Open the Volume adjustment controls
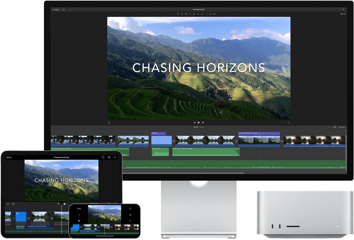 (198, 14)
